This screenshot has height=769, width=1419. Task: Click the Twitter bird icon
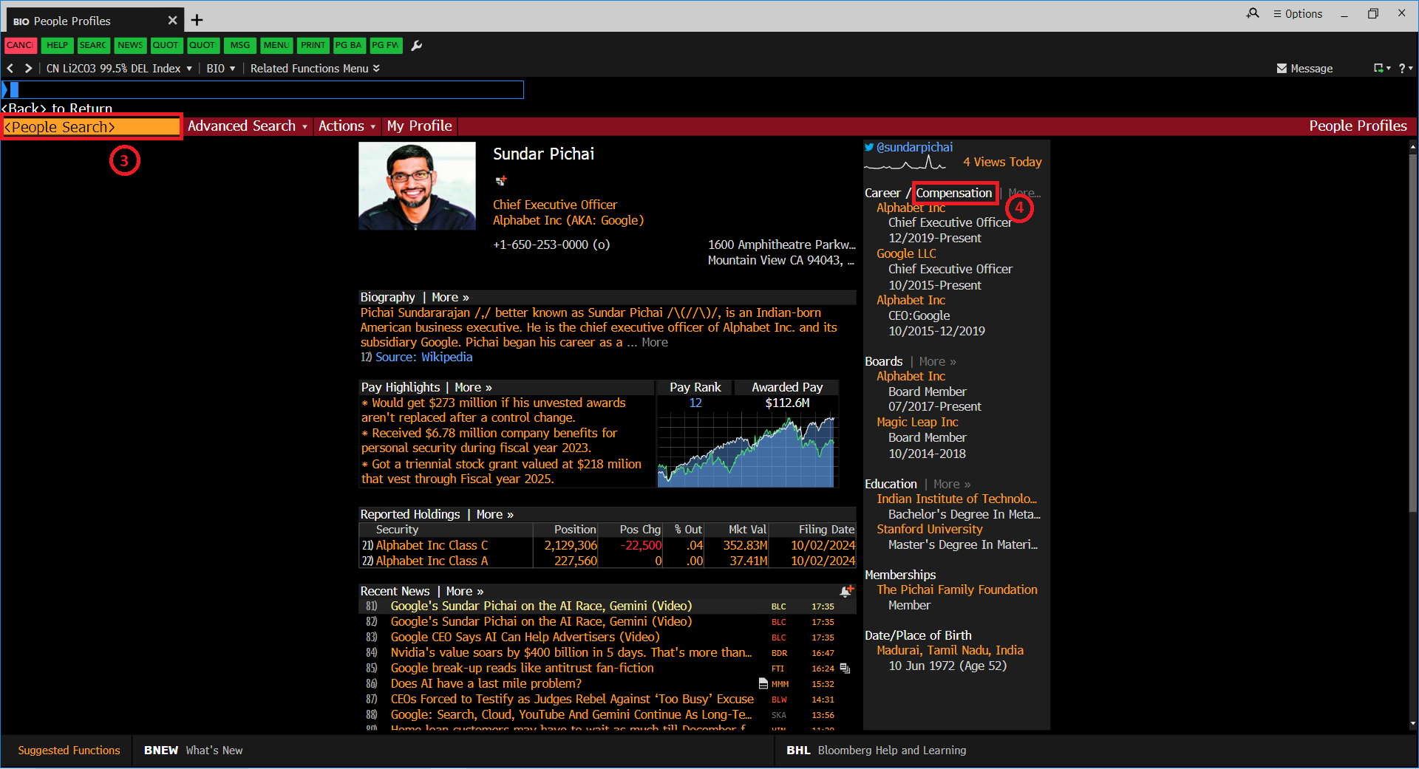870,147
